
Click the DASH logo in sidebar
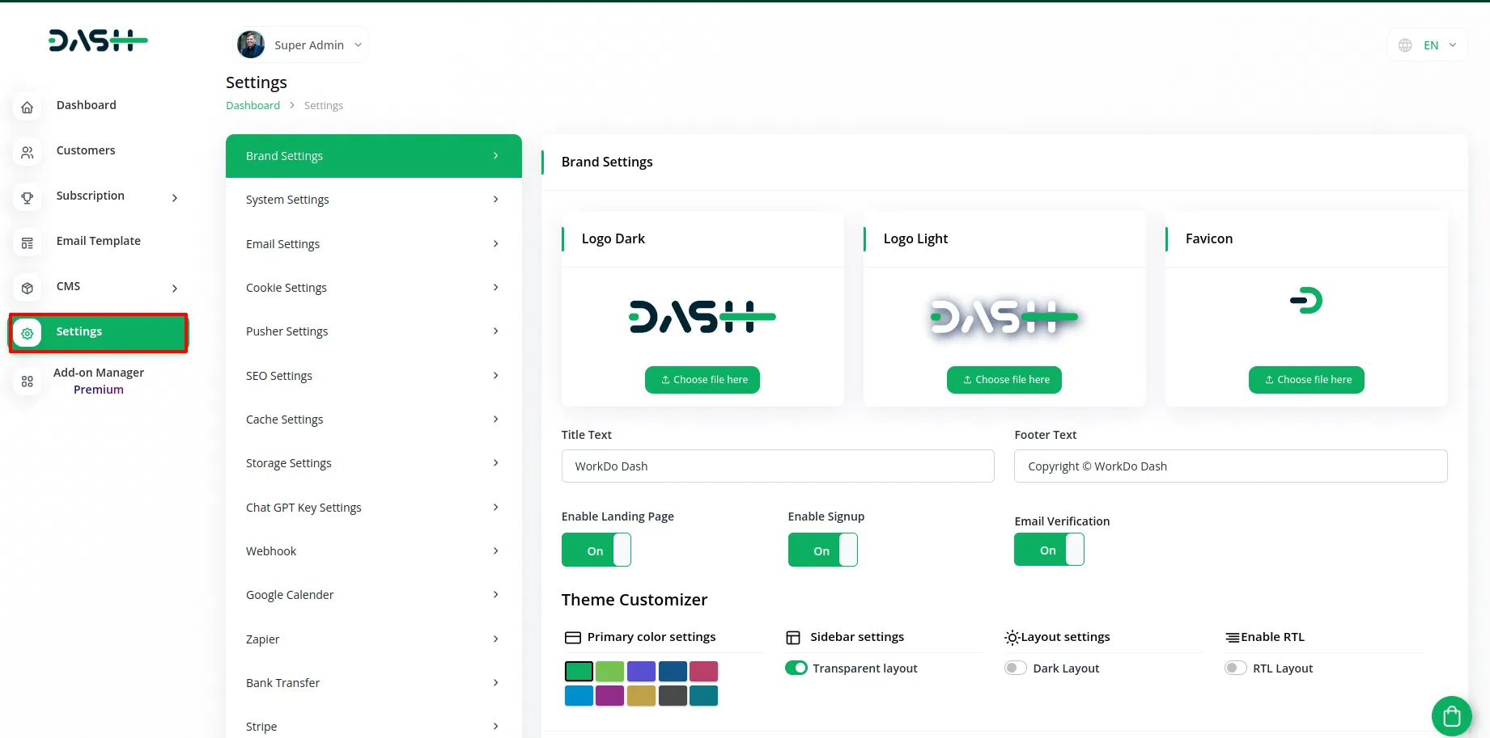click(98, 40)
